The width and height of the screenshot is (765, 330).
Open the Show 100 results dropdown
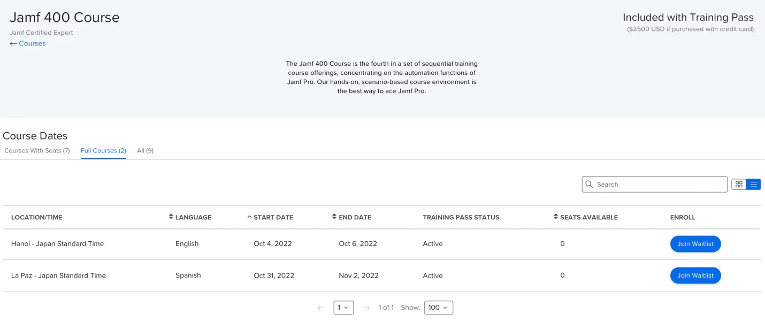pos(438,308)
